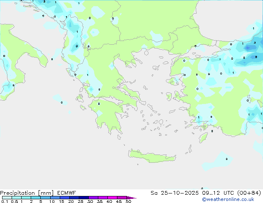263x203 pixels.
Task: Pick the 15–20 mm legend swatch
Action: 64,198
